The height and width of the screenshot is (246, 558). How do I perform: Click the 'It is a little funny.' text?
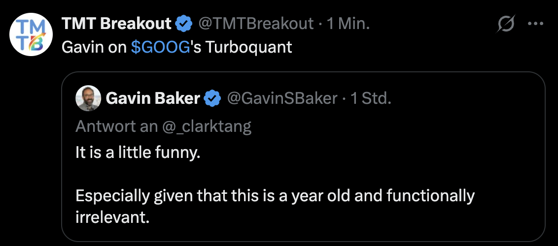pyautogui.click(x=138, y=153)
